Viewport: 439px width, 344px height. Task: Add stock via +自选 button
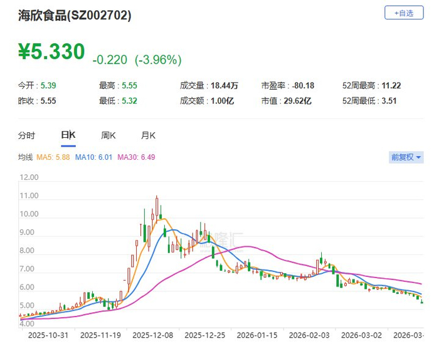[x=404, y=13]
